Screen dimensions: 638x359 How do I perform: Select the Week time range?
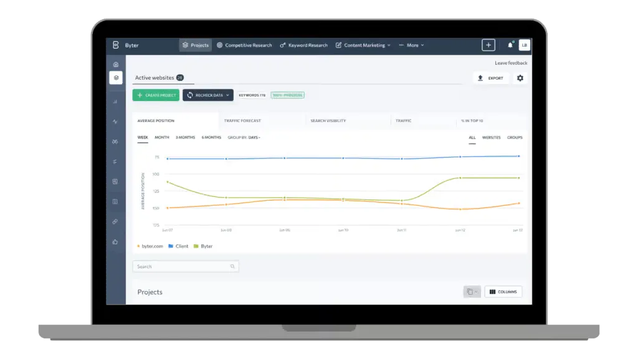point(143,138)
